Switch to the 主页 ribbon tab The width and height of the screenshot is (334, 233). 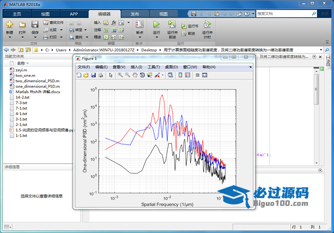click(x=17, y=14)
